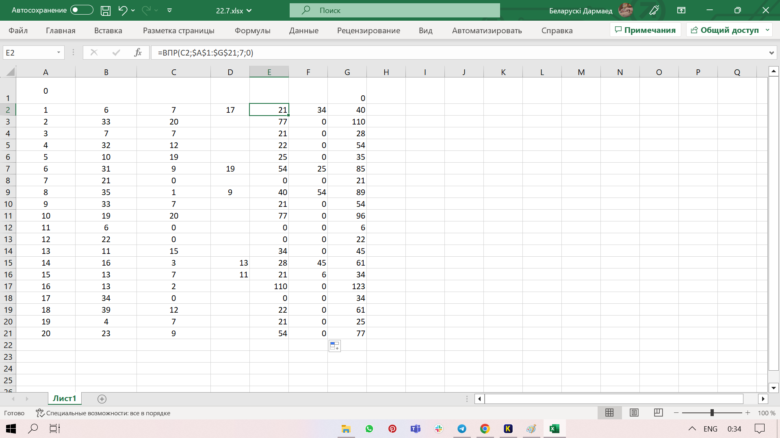
Task: Click the Autofill Options icon below data
Action: click(x=334, y=346)
